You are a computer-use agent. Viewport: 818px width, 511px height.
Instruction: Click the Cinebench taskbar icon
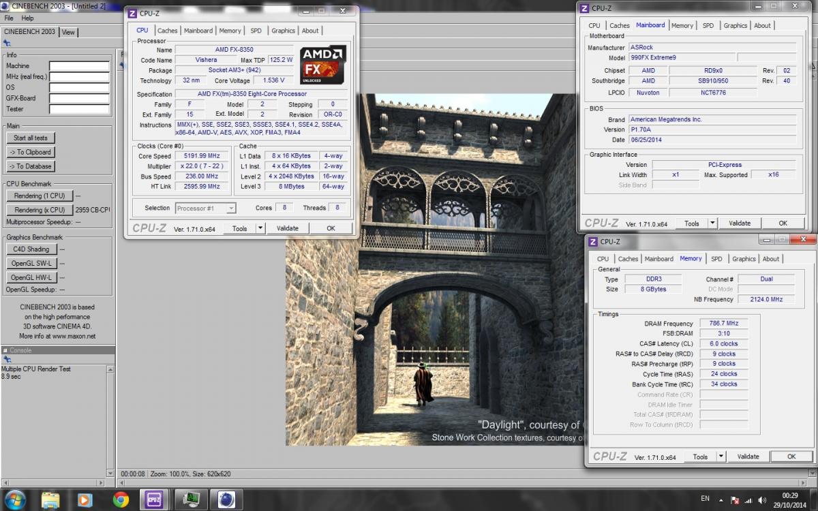[x=226, y=499]
